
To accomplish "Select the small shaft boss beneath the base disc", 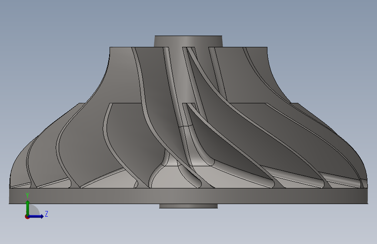I will pos(189,206).
